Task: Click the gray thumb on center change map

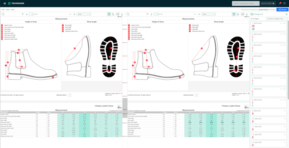Action: pos(125,108)
